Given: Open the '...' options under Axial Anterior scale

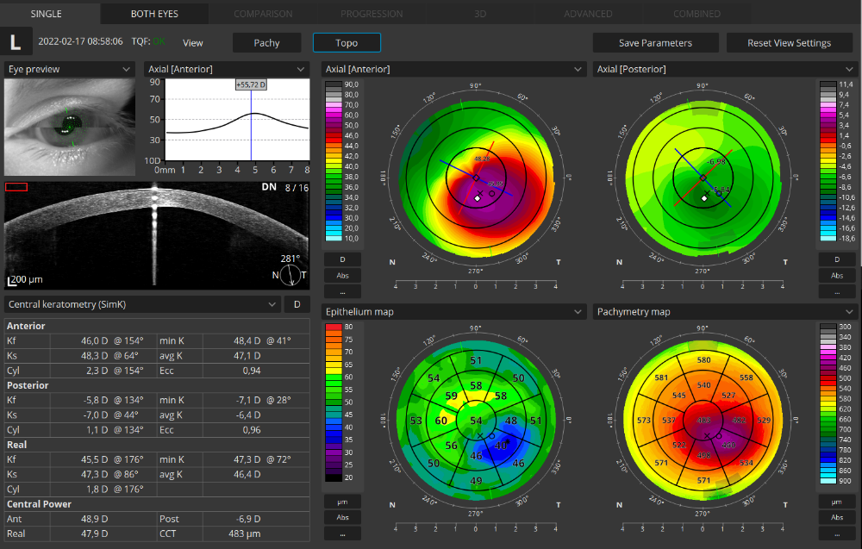Looking at the screenshot, I should click(x=342, y=291).
